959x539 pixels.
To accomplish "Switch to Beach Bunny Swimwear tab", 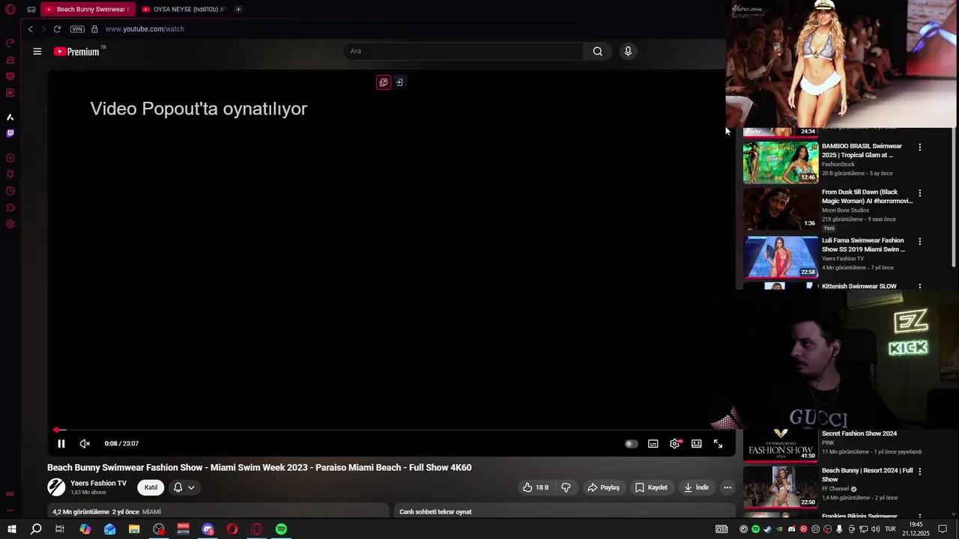I will [88, 10].
